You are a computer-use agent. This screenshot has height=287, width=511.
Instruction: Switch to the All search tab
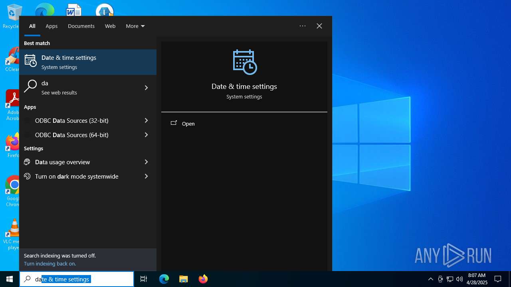[32, 26]
